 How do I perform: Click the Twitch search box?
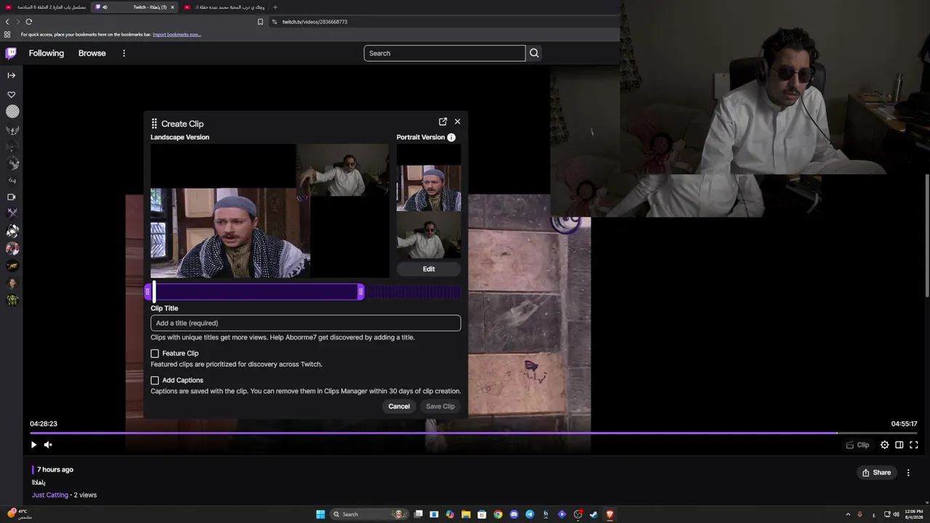pyautogui.click(x=445, y=53)
